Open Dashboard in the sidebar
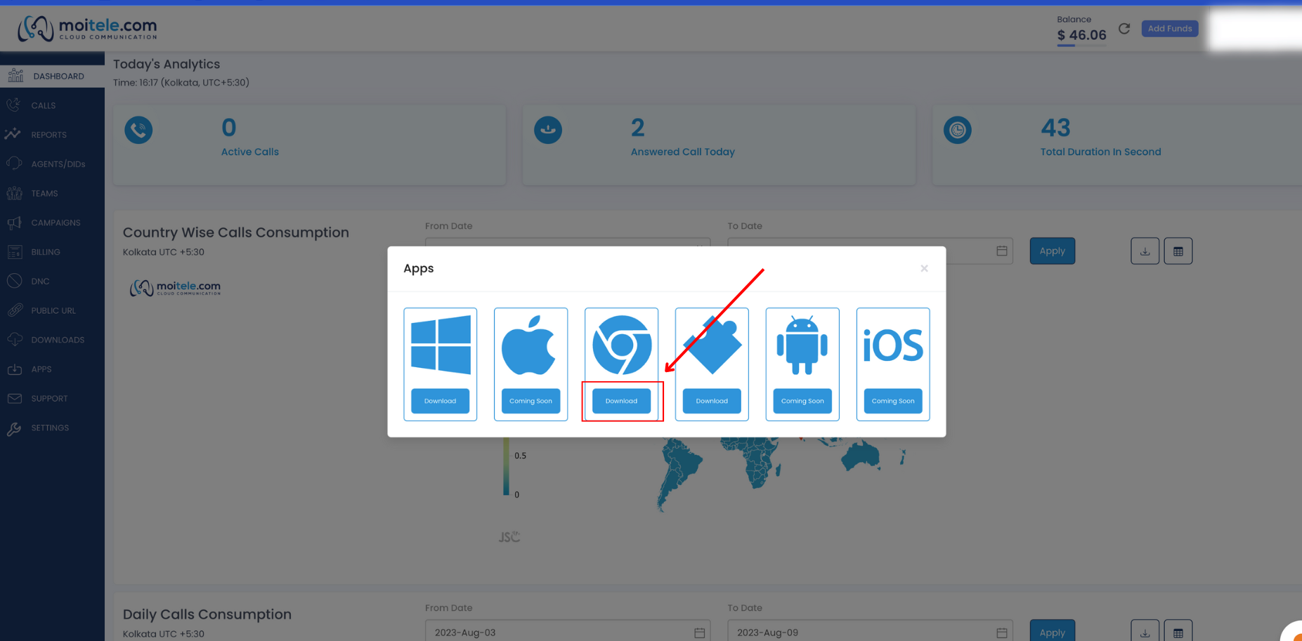Viewport: 1302px width, 641px height. [x=52, y=76]
